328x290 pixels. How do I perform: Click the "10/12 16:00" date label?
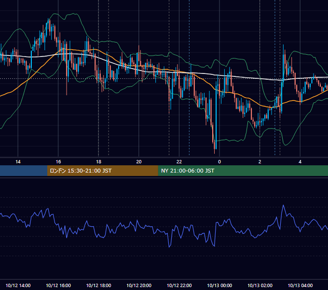pos(58,285)
